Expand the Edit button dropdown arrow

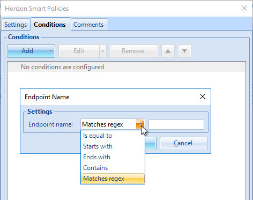(103, 51)
